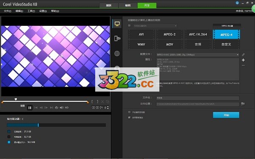
Task: Open the MPEG optimizer button
Action: pos(227,26)
